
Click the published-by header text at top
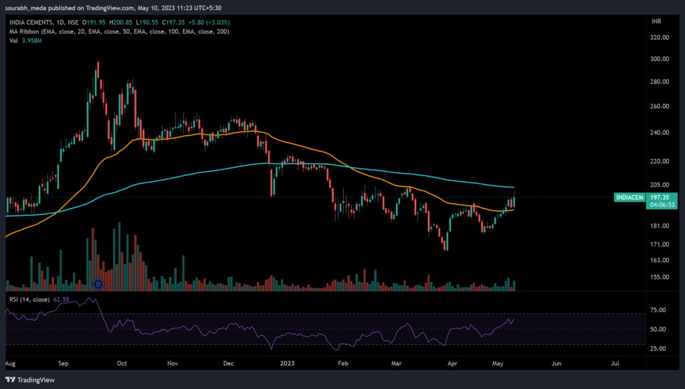click(x=113, y=8)
